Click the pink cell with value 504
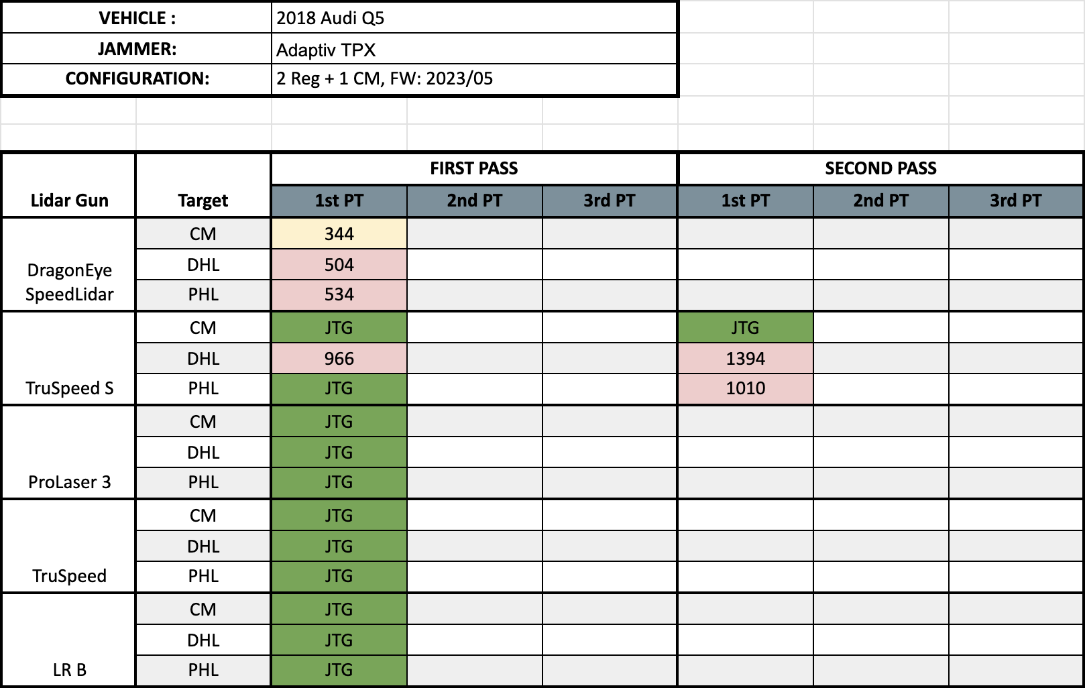The height and width of the screenshot is (688, 1085). coord(339,265)
